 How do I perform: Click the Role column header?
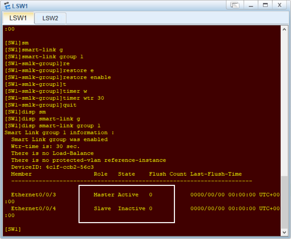101,174
